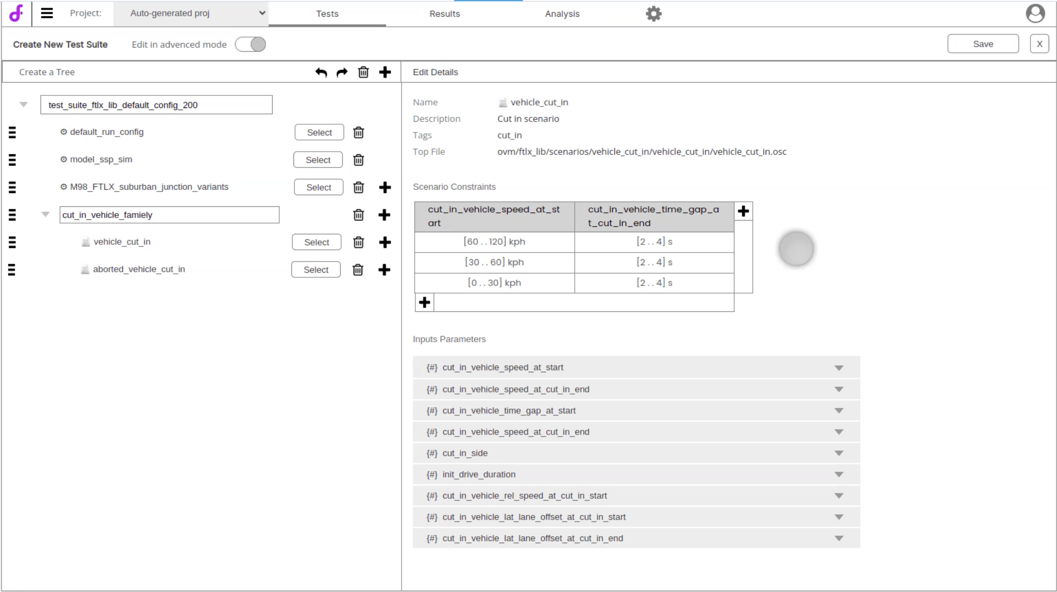
Task: Delete the model_ssp_sim row
Action: pos(359,160)
